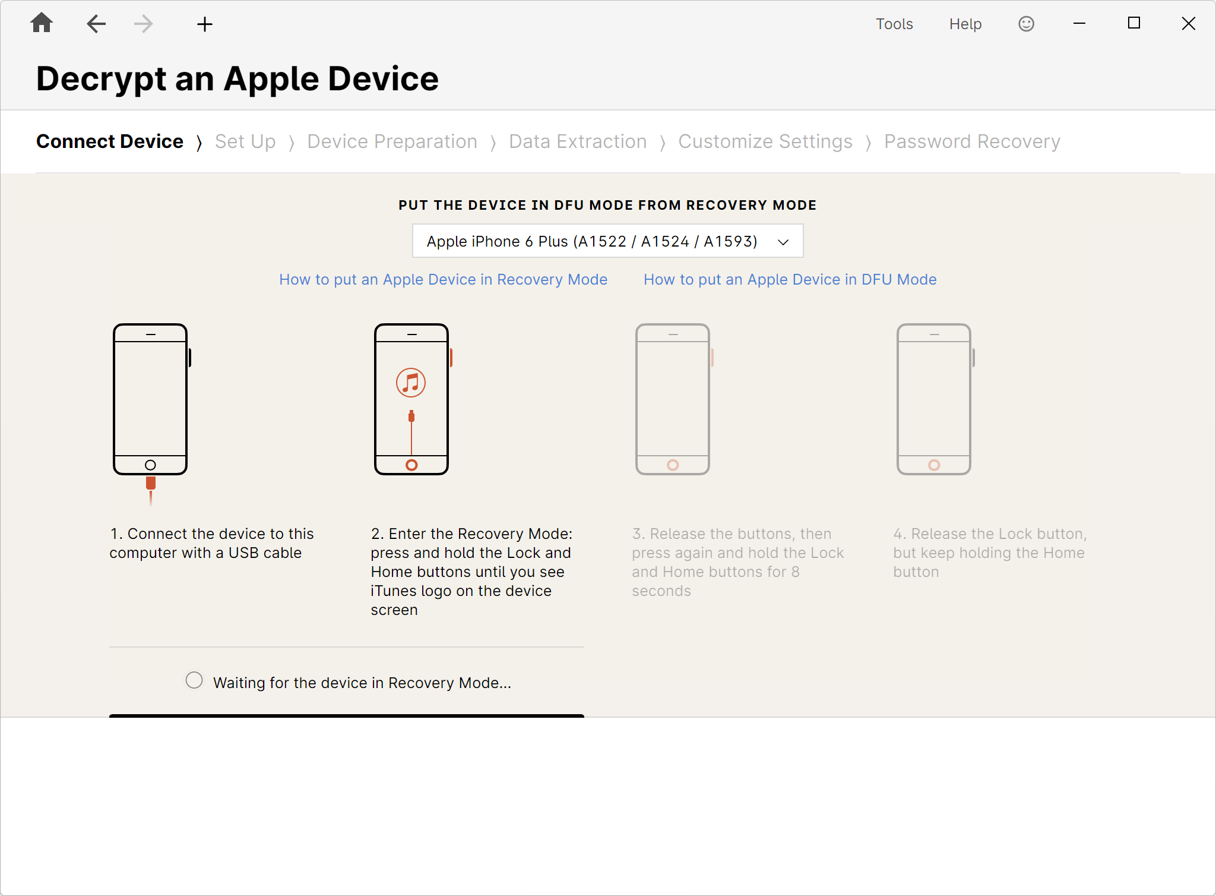
Task: Navigate forward with the right arrow
Action: tap(144, 24)
